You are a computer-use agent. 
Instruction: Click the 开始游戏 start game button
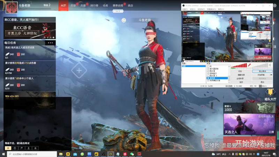tap(249, 143)
